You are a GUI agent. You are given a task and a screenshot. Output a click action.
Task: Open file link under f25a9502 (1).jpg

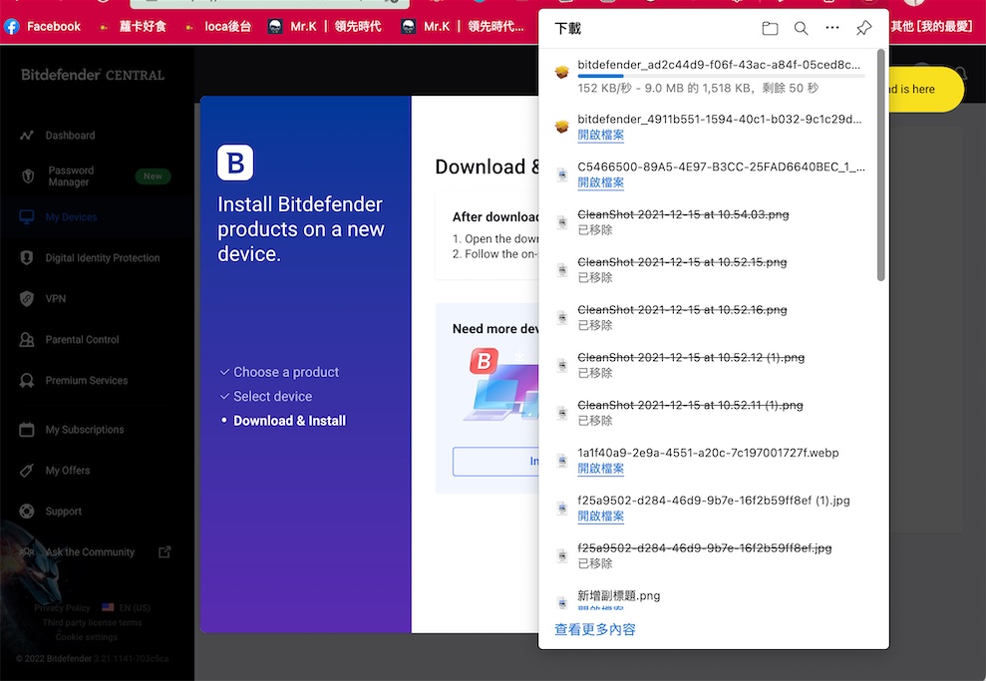600,516
